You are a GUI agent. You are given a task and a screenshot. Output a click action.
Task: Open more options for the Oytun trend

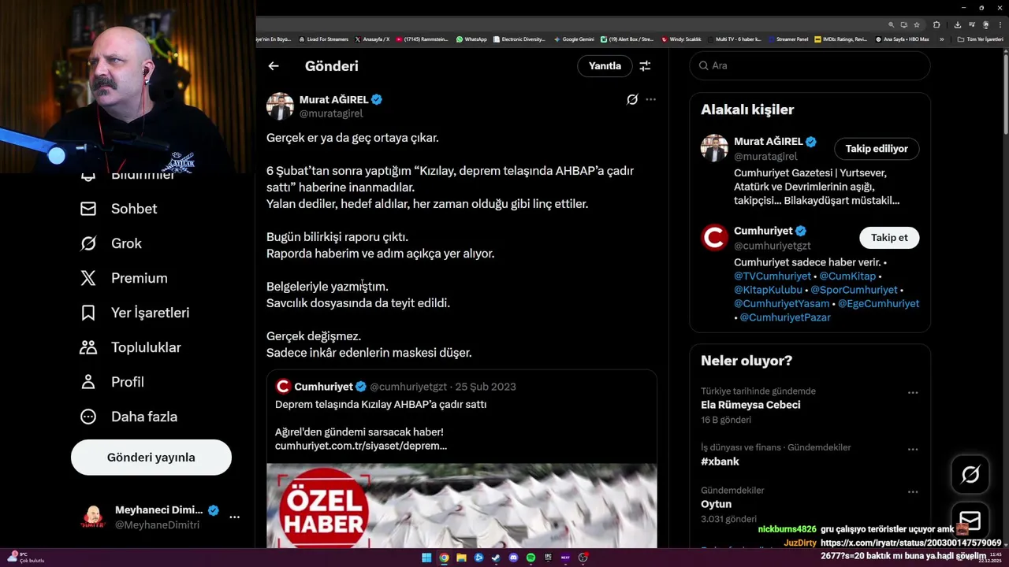pyautogui.click(x=913, y=492)
